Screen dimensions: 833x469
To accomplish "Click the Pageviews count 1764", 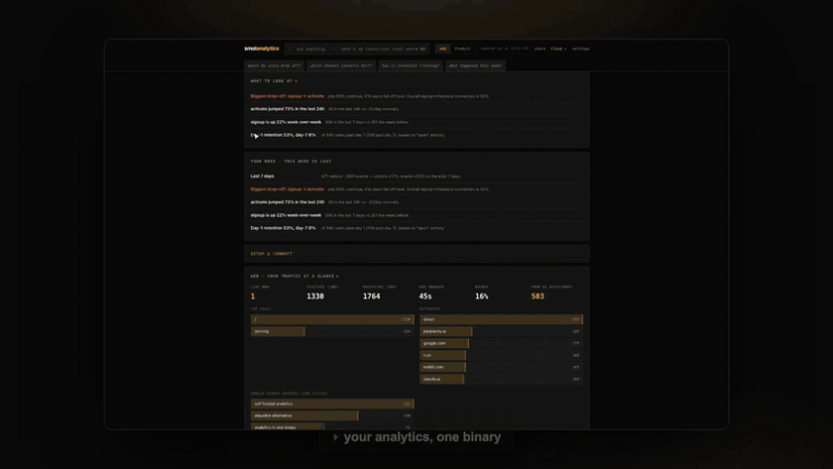I will [x=371, y=296].
